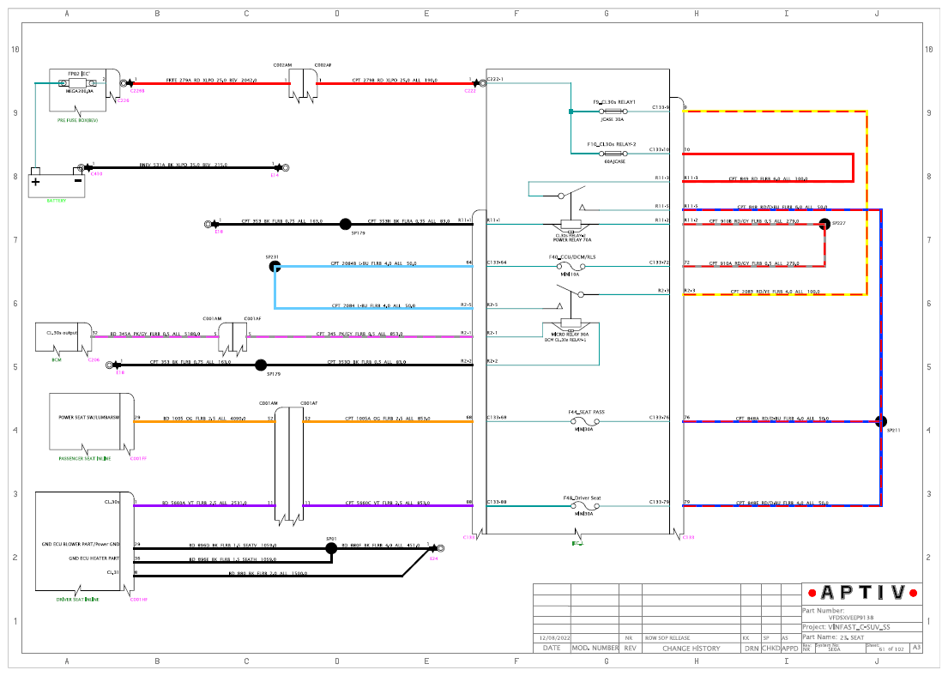Click the revision date "12/08/2022"
The width and height of the screenshot is (948, 676).
[x=555, y=638]
